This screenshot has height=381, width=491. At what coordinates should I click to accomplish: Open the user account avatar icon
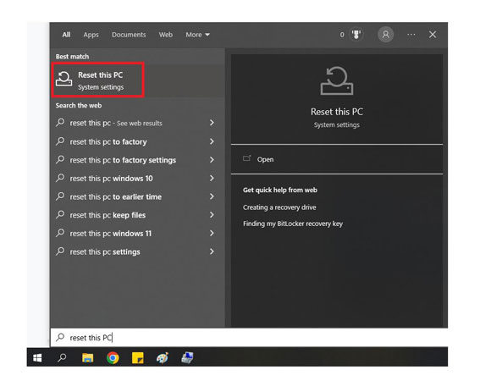(385, 34)
